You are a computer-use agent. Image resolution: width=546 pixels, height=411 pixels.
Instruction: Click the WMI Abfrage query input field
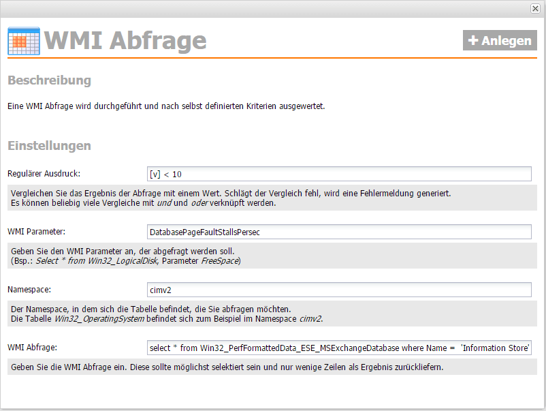339,348
